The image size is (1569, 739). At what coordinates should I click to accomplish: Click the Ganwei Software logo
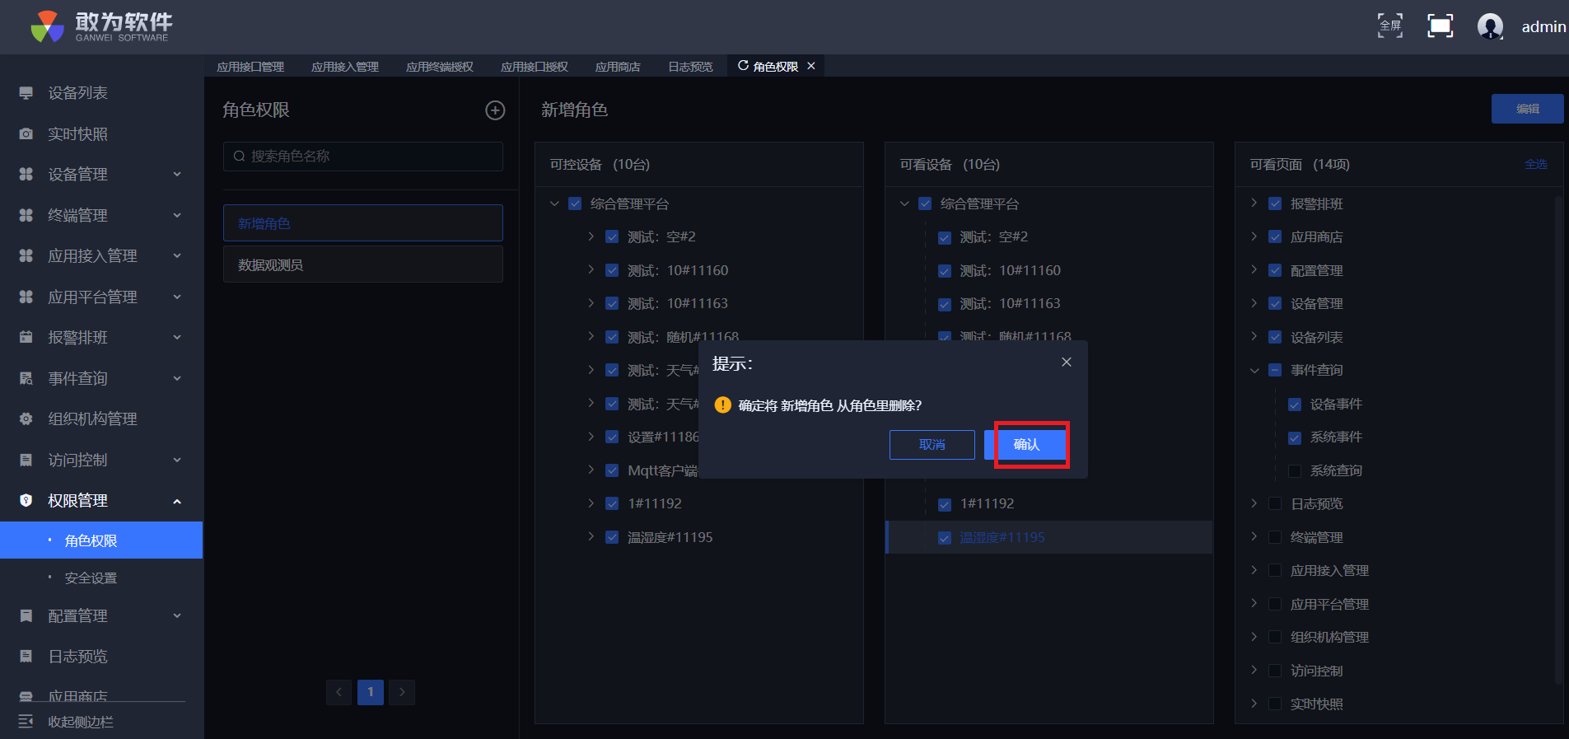point(101,26)
